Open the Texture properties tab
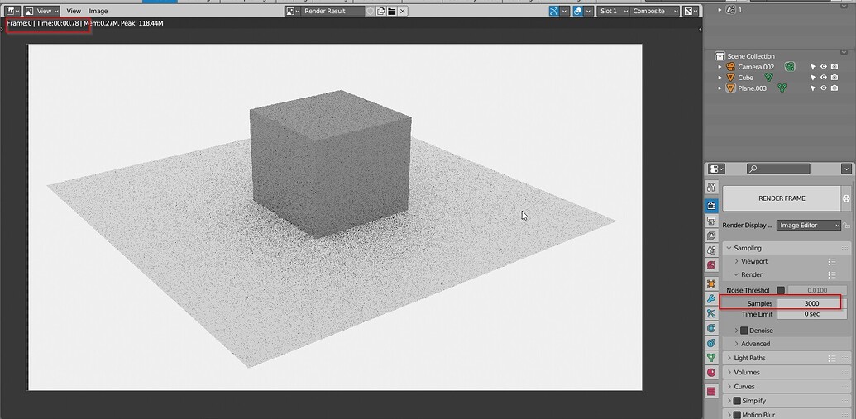Screen dimensions: 856x419 tap(711, 391)
